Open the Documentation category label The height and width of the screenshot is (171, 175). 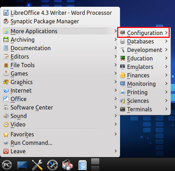coord(31,48)
